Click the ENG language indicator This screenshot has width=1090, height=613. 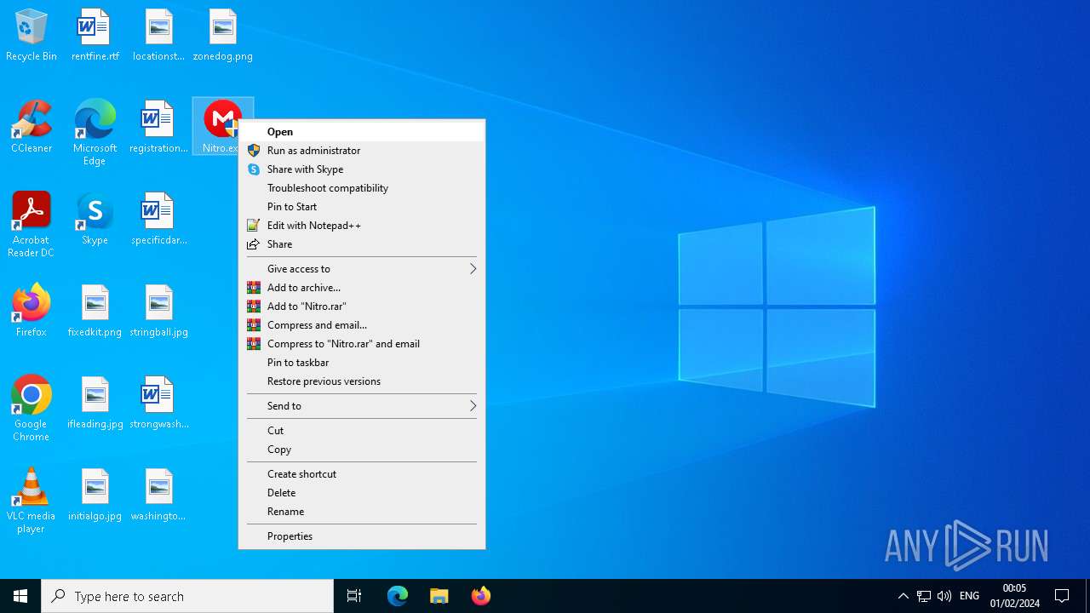[x=969, y=596]
